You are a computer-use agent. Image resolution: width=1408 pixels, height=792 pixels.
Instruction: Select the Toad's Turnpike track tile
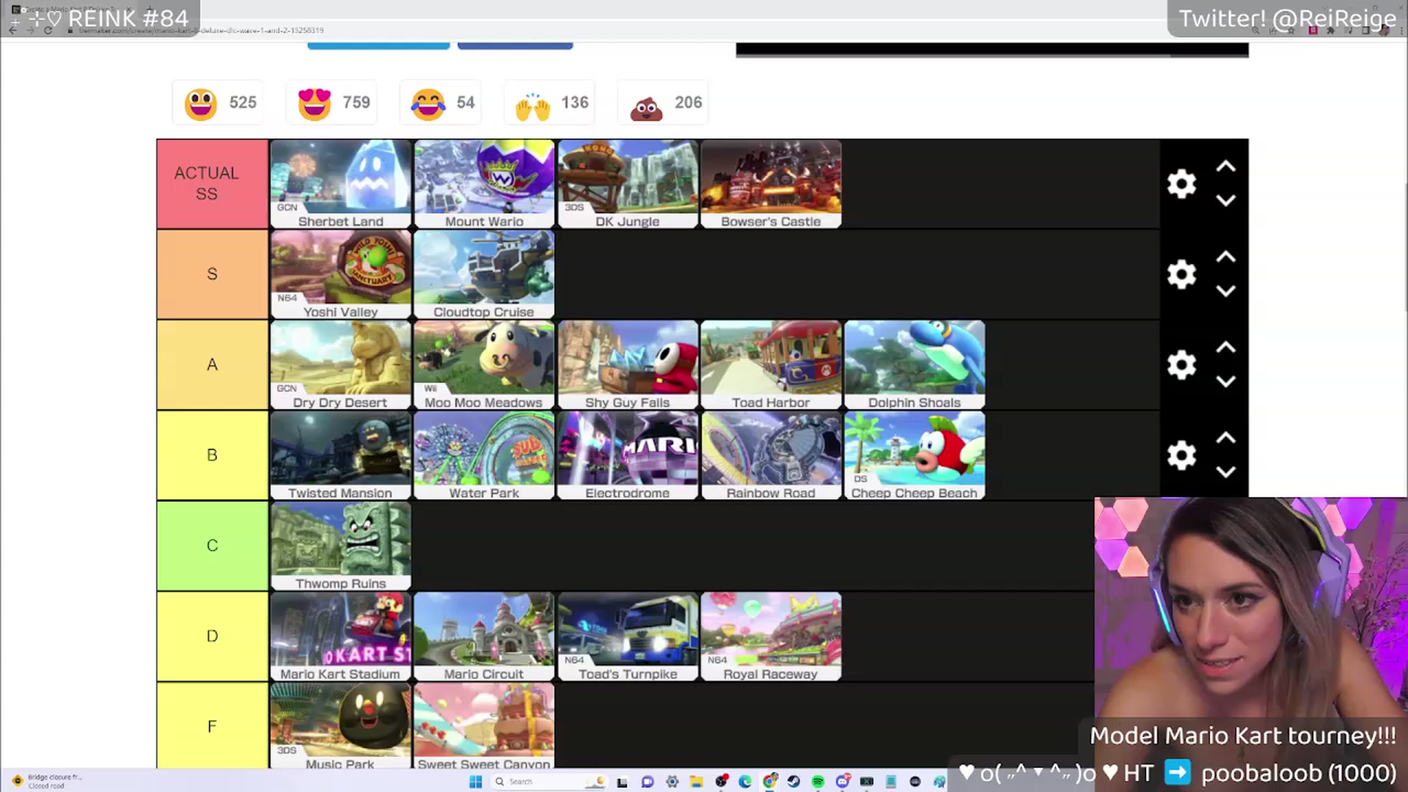(628, 636)
